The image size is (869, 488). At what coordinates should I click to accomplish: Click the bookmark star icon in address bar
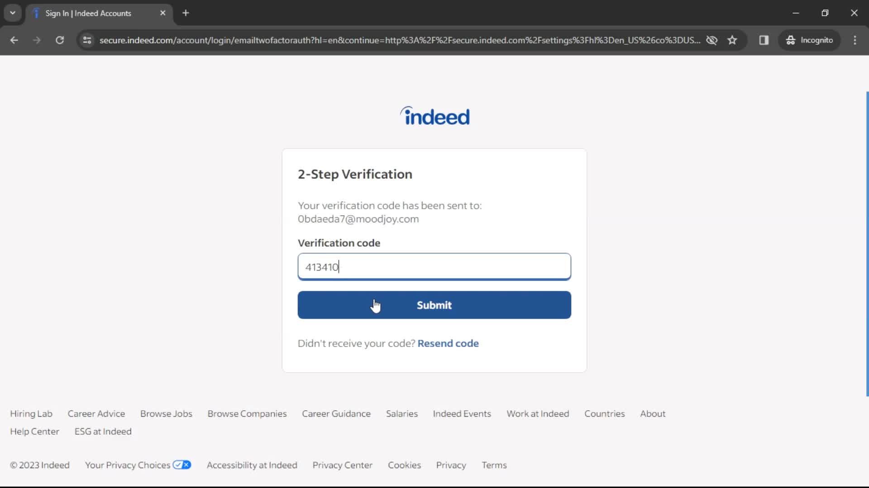[732, 40]
